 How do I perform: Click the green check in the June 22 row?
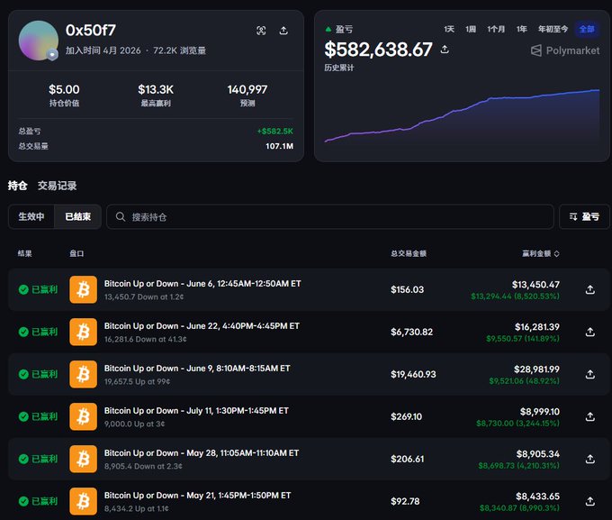point(23,332)
